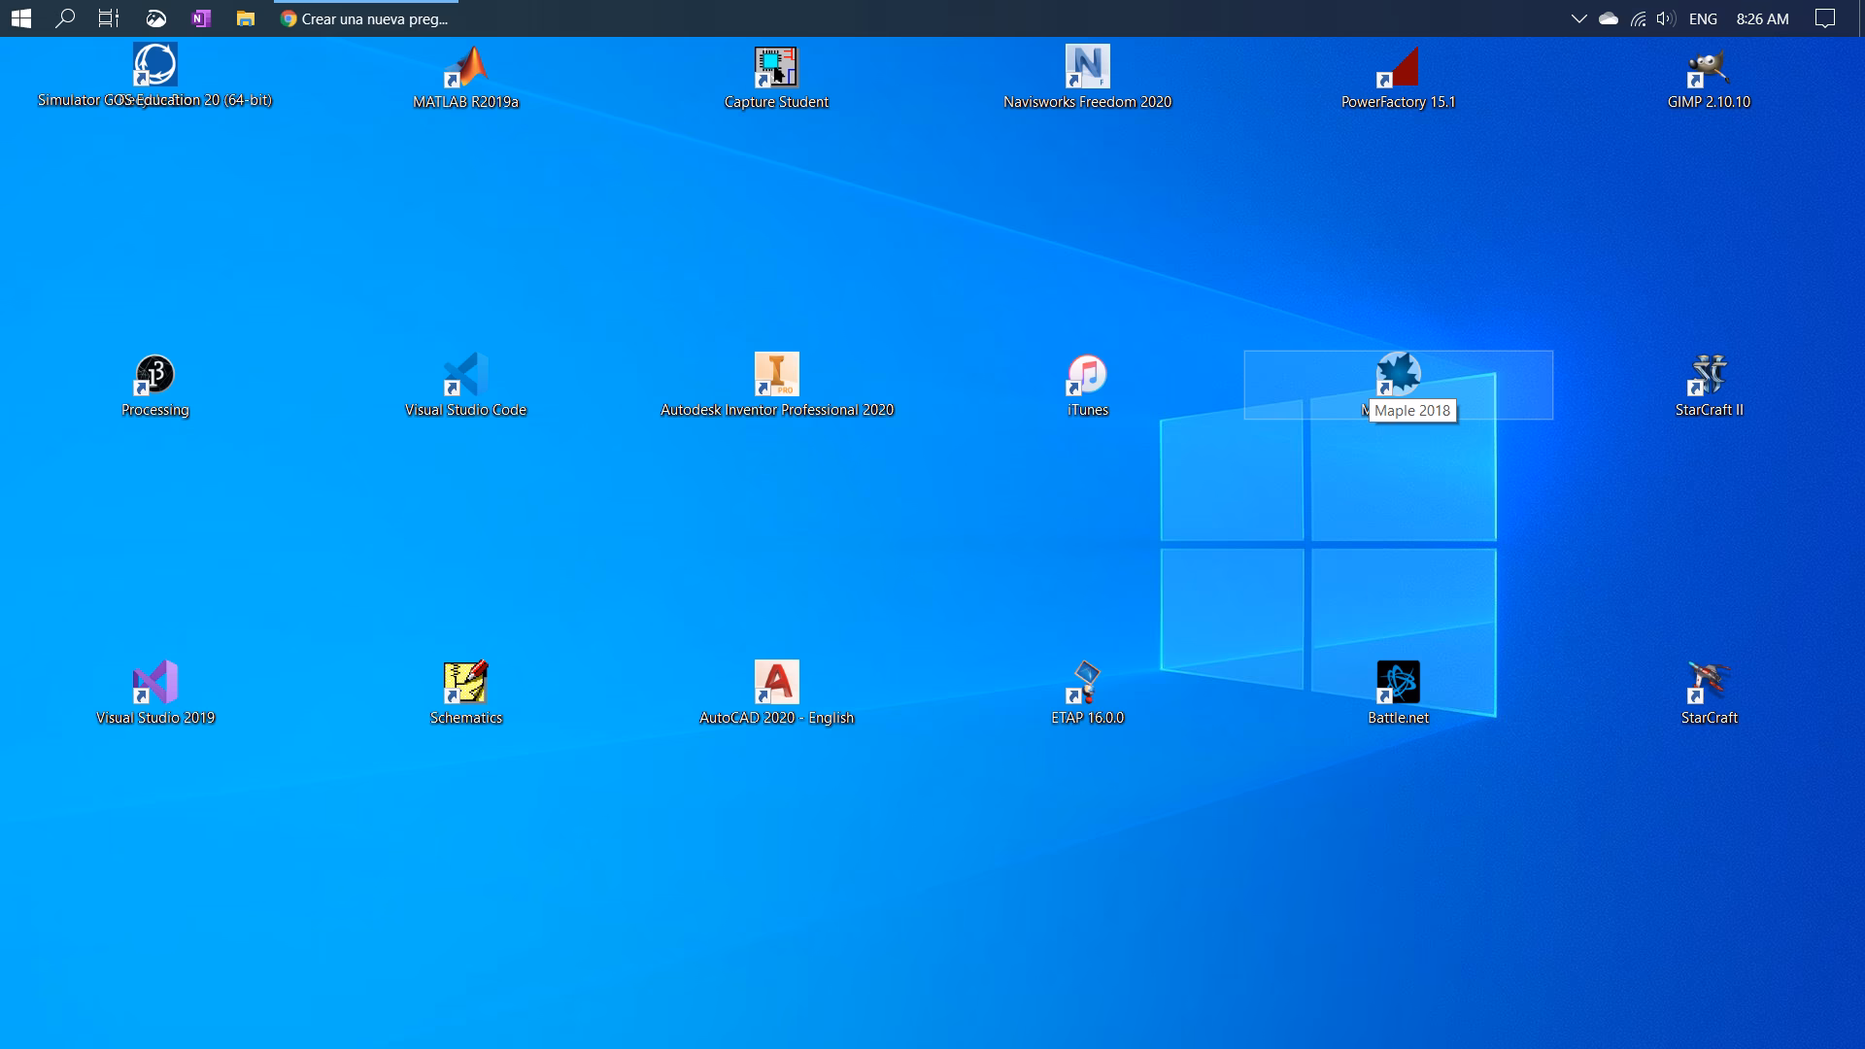Viewport: 1865px width, 1049px height.
Task: Select the StarCraft shortcut below StarCraft II
Action: pyautogui.click(x=1710, y=694)
